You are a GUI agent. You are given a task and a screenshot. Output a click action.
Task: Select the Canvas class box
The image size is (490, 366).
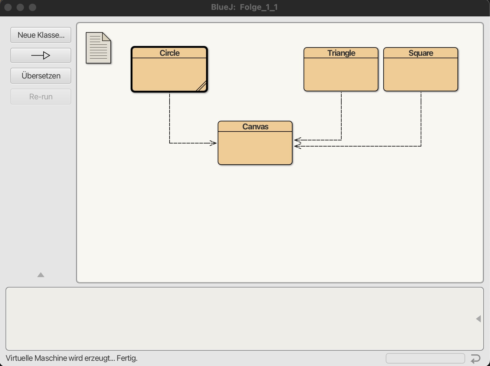point(255,147)
